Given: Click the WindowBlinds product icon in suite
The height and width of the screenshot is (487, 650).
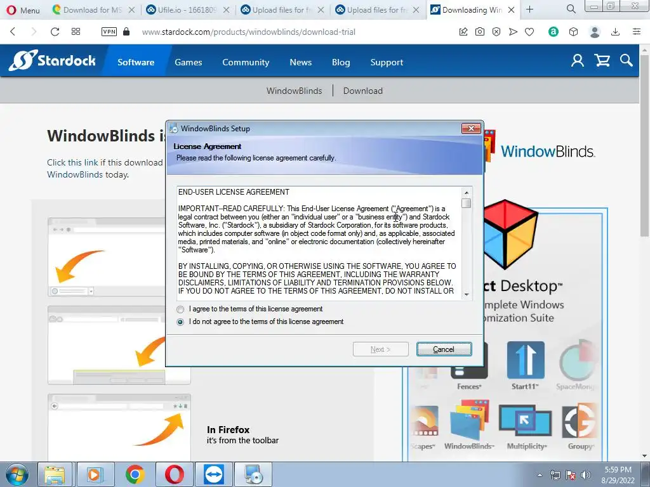Looking at the screenshot, I should coord(470,420).
